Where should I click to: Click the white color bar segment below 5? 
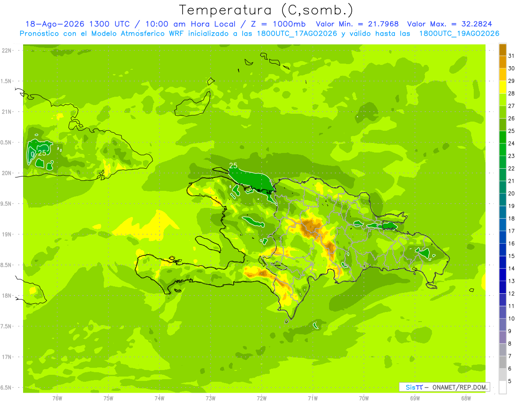point(503,387)
